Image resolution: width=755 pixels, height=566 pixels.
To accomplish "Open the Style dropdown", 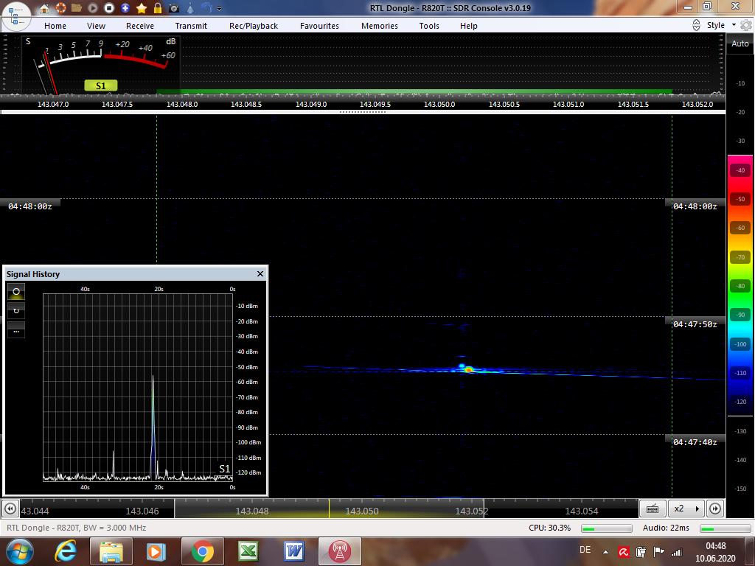I will 721,25.
